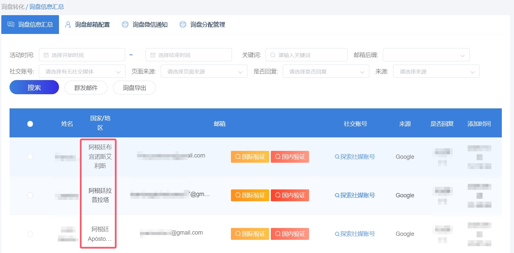514x253 pixels.
Task: Click 国际验证 button in second row
Action: coord(250,195)
